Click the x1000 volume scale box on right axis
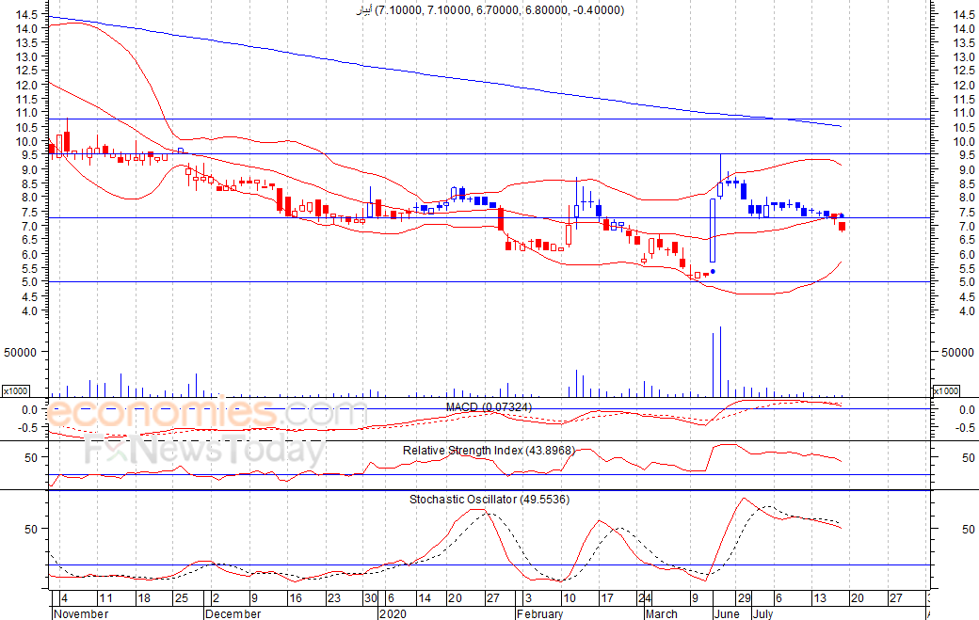This screenshot has width=979, height=620. pos(945,390)
